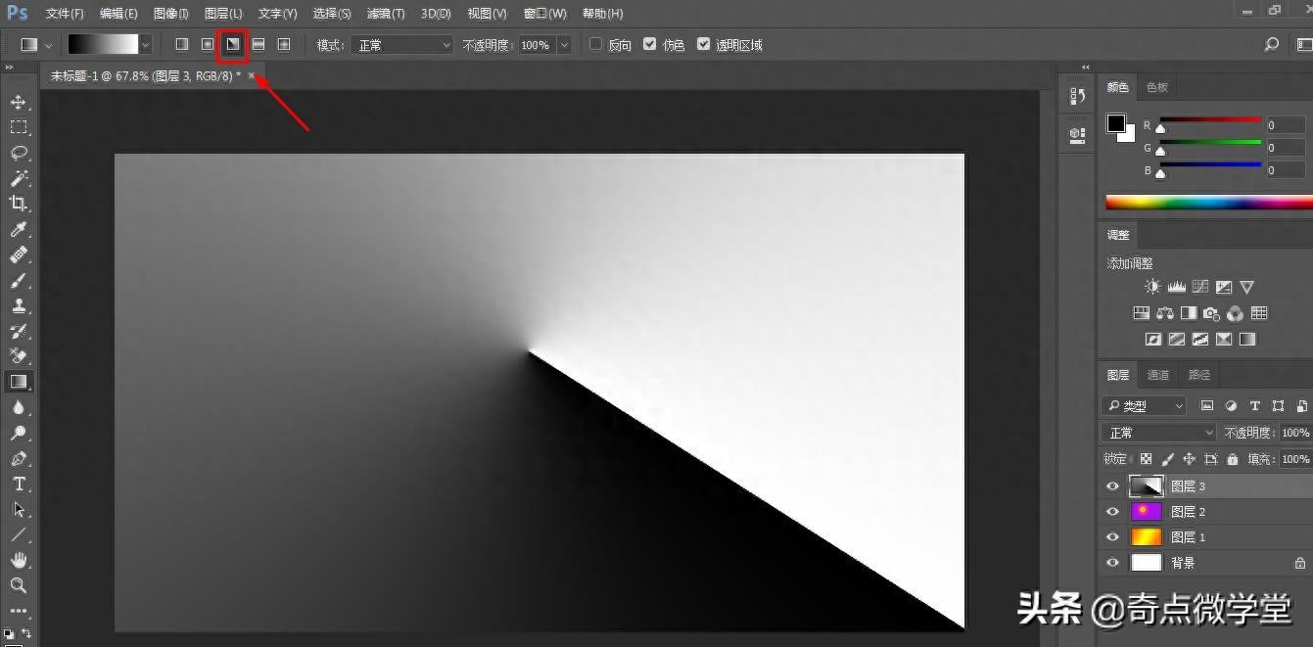Viewport: 1313px width, 647px height.
Task: Click the color spectrum ramp bar
Action: (x=1208, y=203)
